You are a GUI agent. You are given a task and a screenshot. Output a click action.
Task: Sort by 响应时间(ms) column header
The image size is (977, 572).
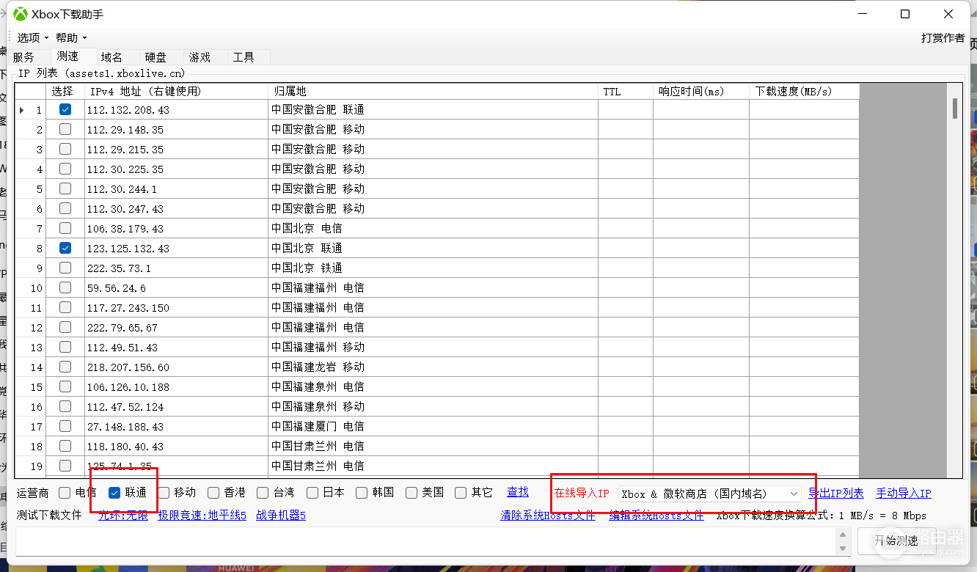click(701, 92)
